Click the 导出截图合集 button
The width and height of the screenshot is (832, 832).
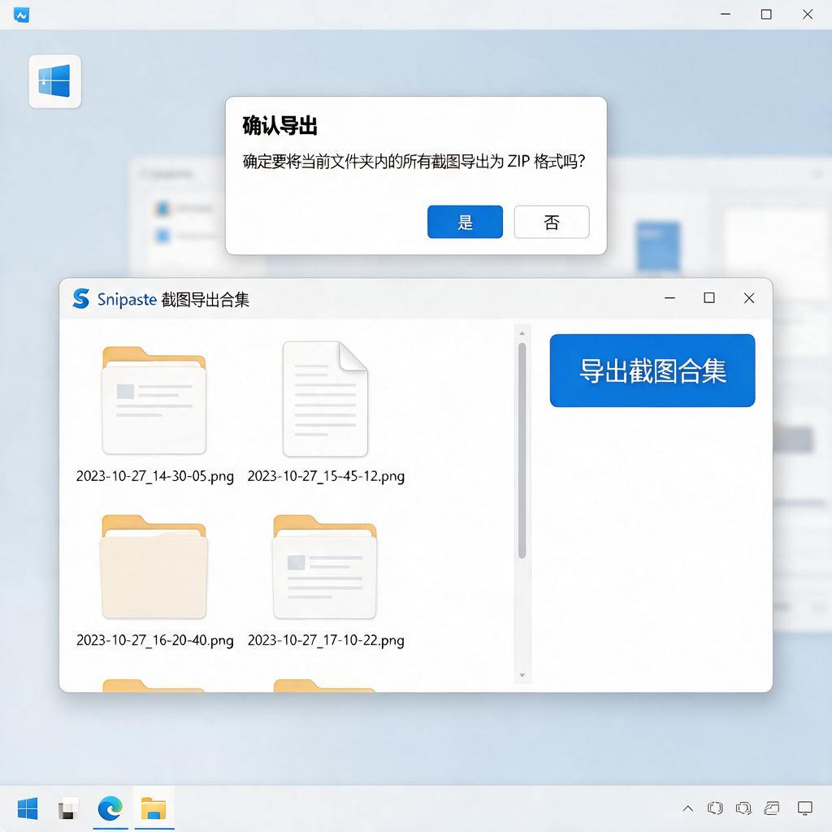652,370
